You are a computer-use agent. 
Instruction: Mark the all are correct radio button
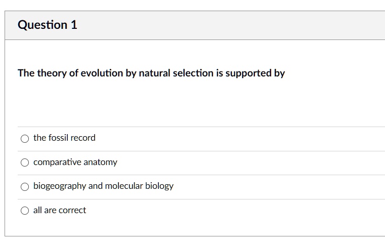pyautogui.click(x=25, y=211)
